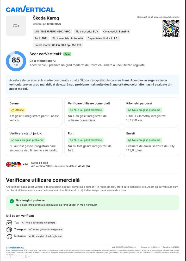
Task: Click the country flags cluster icon
Action: 14,164
